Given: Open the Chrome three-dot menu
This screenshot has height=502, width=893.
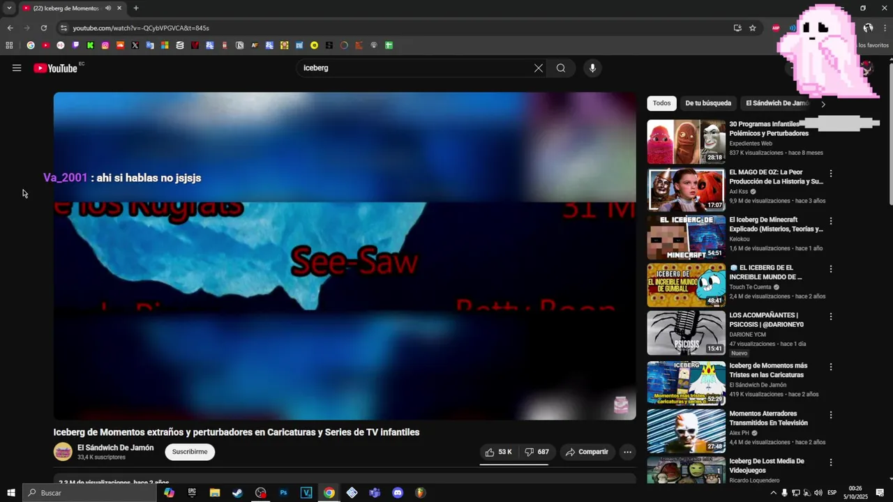Looking at the screenshot, I should point(884,28).
